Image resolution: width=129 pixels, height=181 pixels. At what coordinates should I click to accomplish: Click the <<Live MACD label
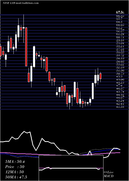tap(109, 174)
